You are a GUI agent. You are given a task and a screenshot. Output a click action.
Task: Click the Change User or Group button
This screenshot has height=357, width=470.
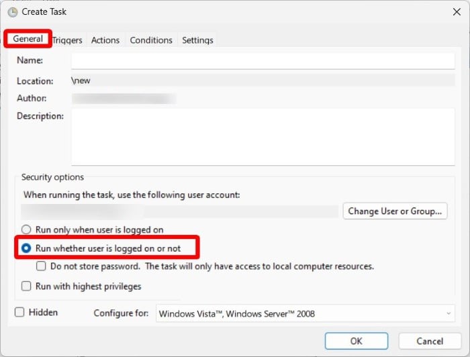click(395, 211)
